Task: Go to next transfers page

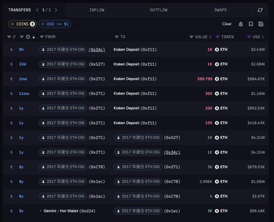Action: point(56,10)
